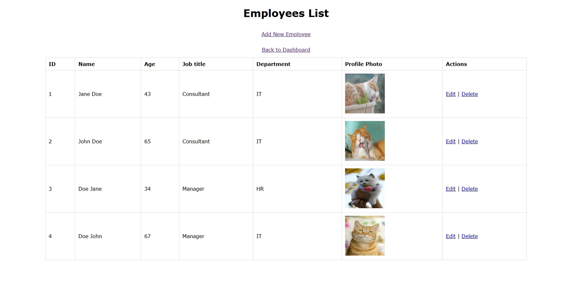580x291 pixels.
Task: Delete John Doe's employee record
Action: pos(469,141)
